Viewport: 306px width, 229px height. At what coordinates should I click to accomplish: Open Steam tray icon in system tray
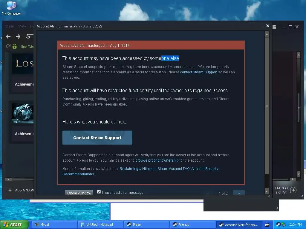coord(278,225)
